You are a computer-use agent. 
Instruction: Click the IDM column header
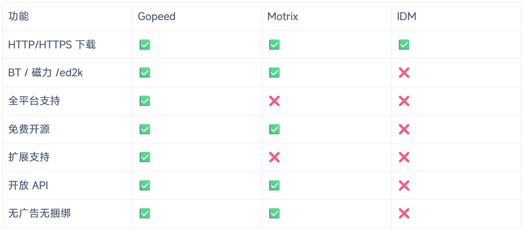point(407,17)
